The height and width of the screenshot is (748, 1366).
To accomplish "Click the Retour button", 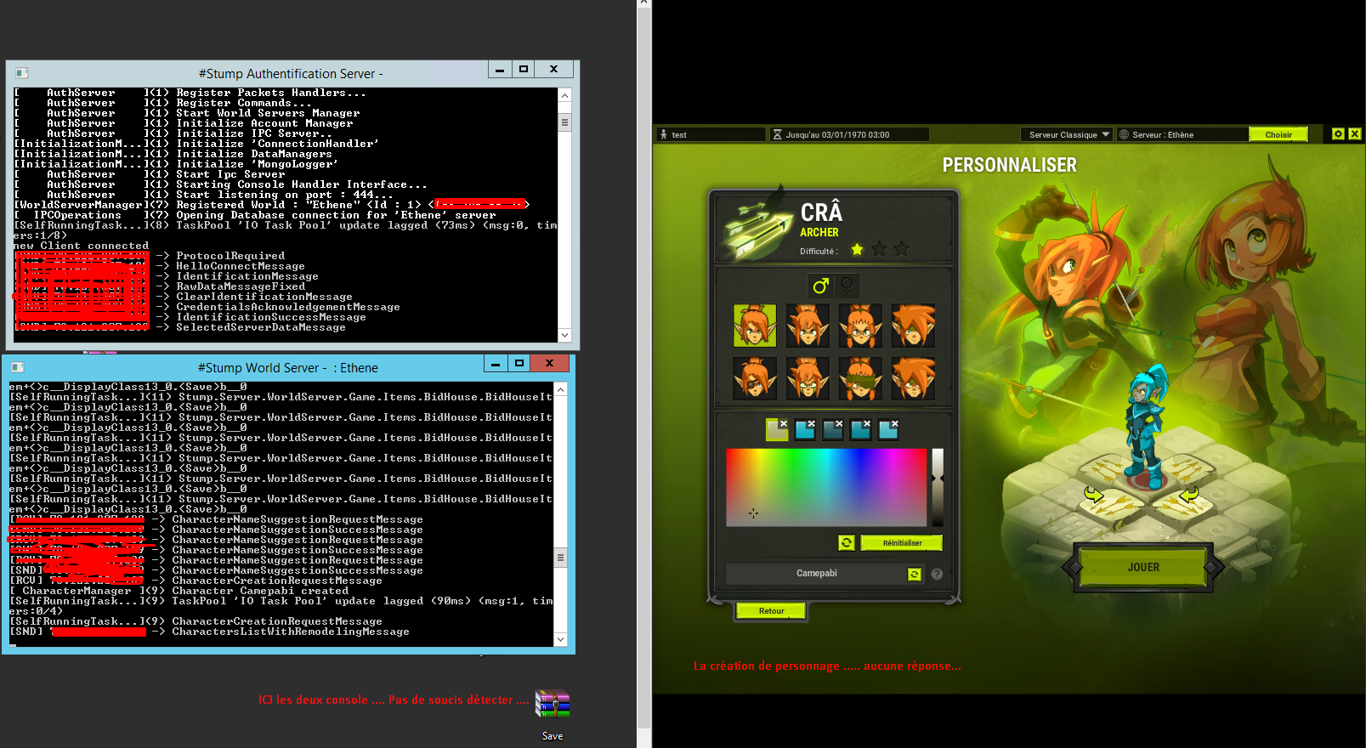I will [x=772, y=611].
